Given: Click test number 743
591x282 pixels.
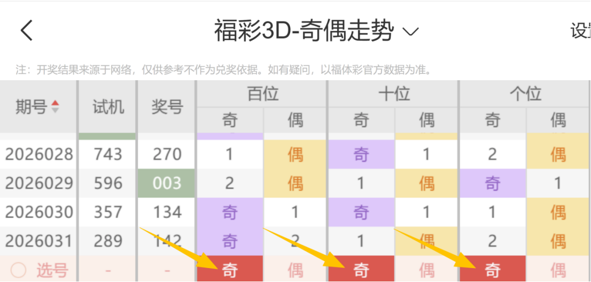Looking at the screenshot, I should pyautogui.click(x=108, y=154).
